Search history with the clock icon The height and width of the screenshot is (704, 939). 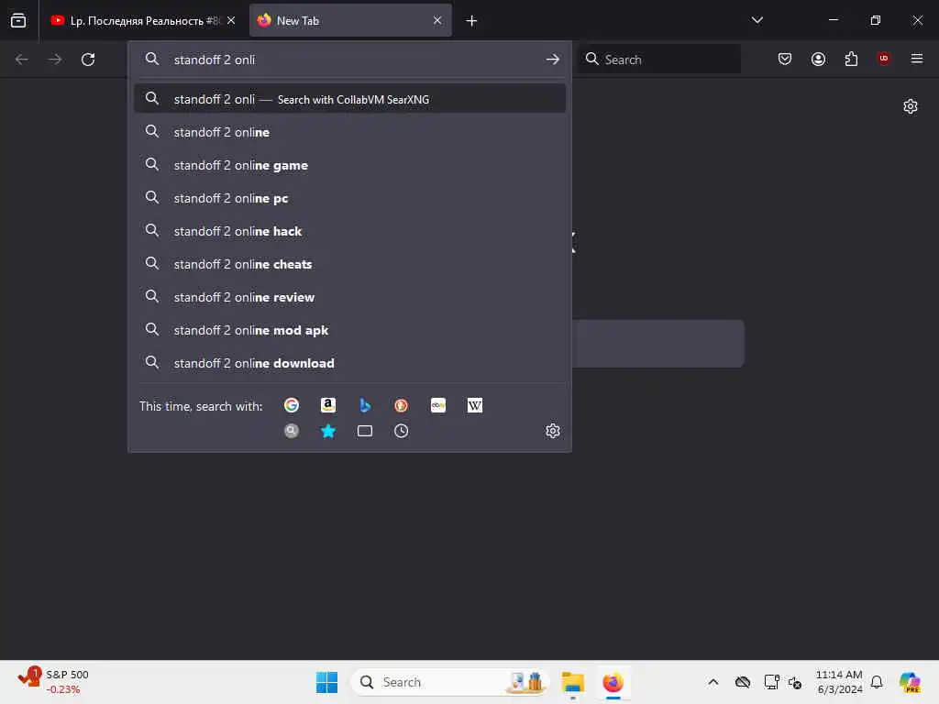402,431
